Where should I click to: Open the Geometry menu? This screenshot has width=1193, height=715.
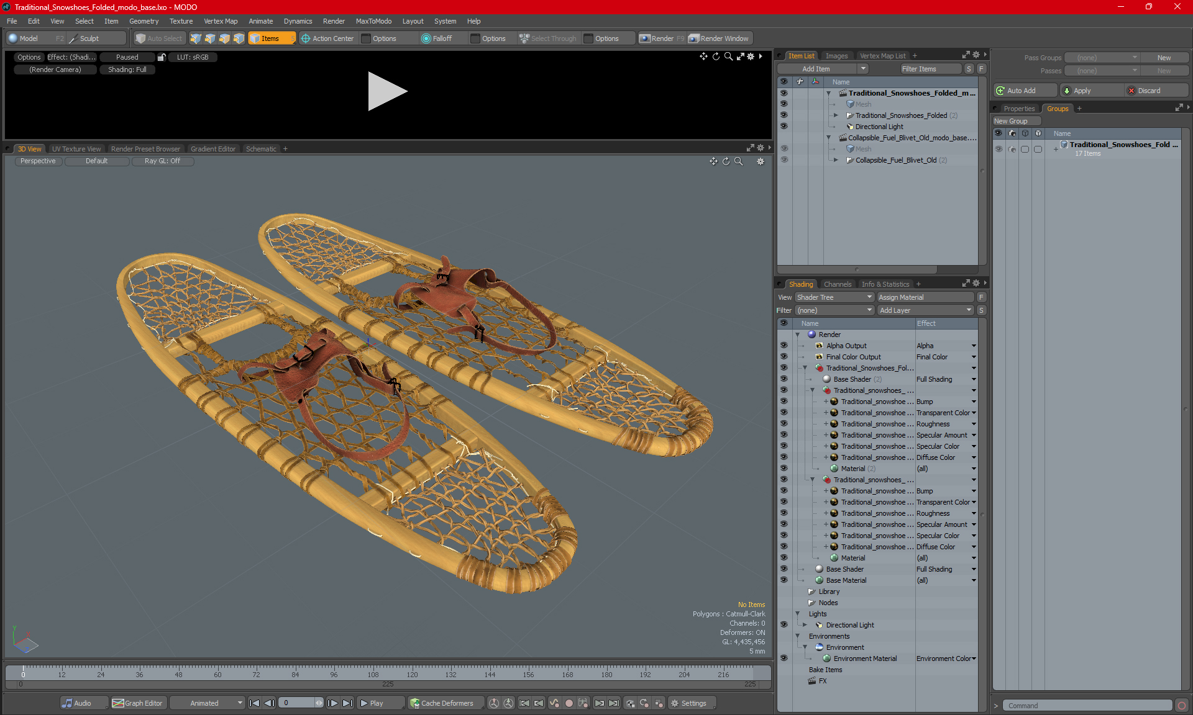(144, 21)
